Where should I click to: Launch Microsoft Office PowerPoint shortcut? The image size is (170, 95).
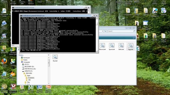(48, 89)
